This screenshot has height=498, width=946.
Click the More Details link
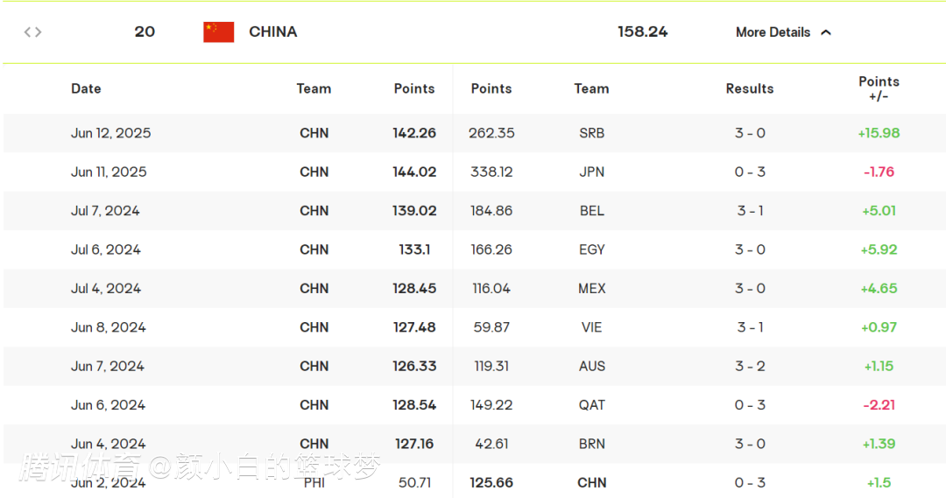coord(773,32)
